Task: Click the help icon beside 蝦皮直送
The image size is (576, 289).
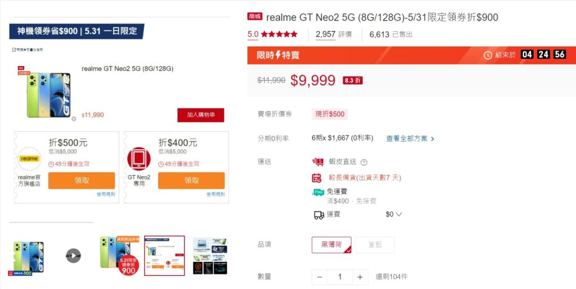Action: (364, 162)
